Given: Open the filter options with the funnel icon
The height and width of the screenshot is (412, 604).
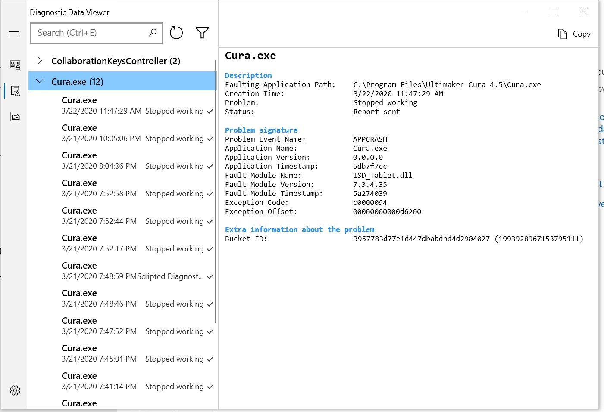Looking at the screenshot, I should (x=202, y=32).
